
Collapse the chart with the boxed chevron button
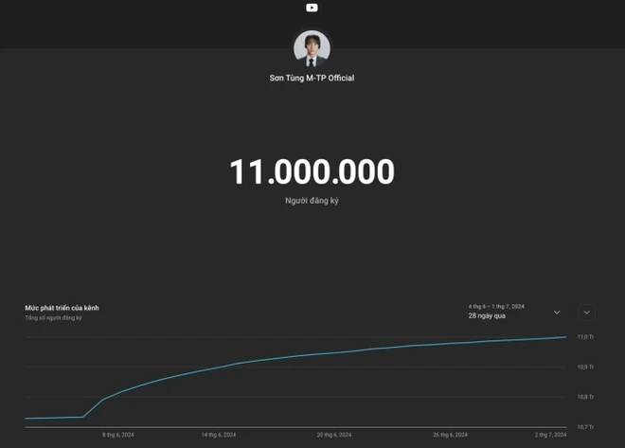587,313
